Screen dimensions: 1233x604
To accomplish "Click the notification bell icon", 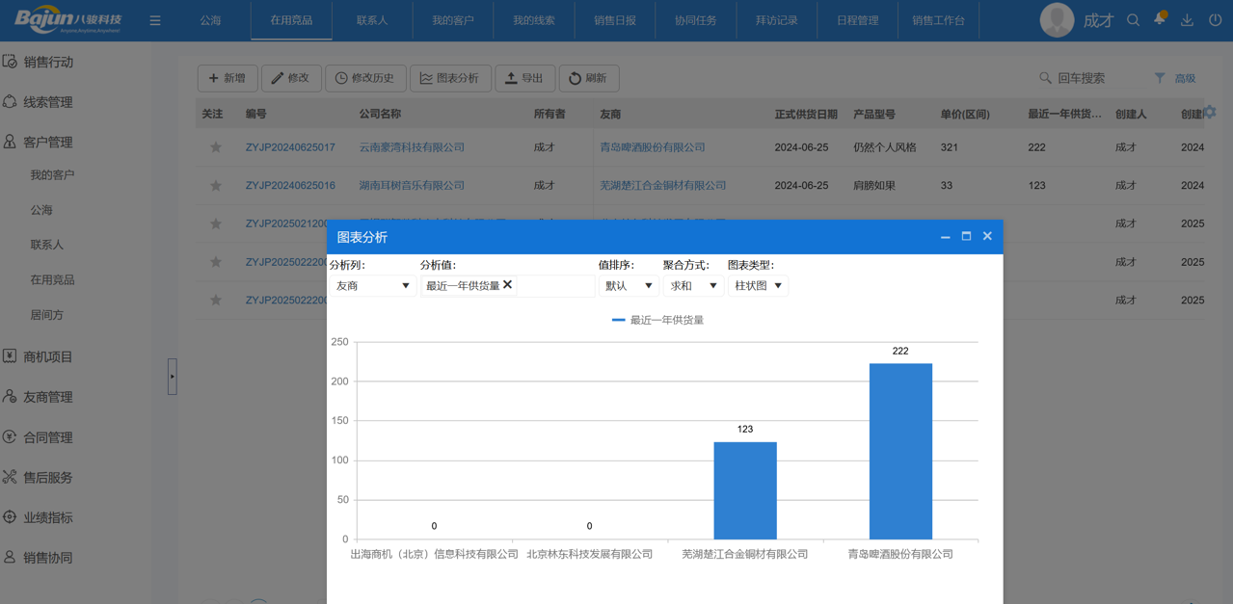I will (x=1158, y=18).
